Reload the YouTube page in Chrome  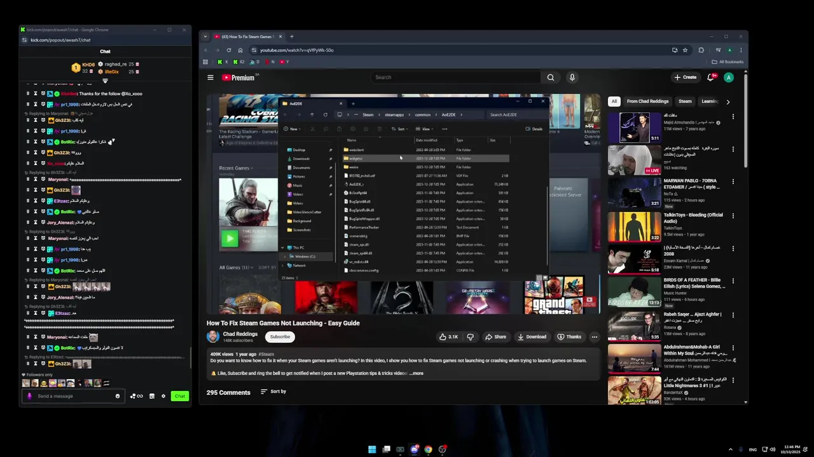229,50
